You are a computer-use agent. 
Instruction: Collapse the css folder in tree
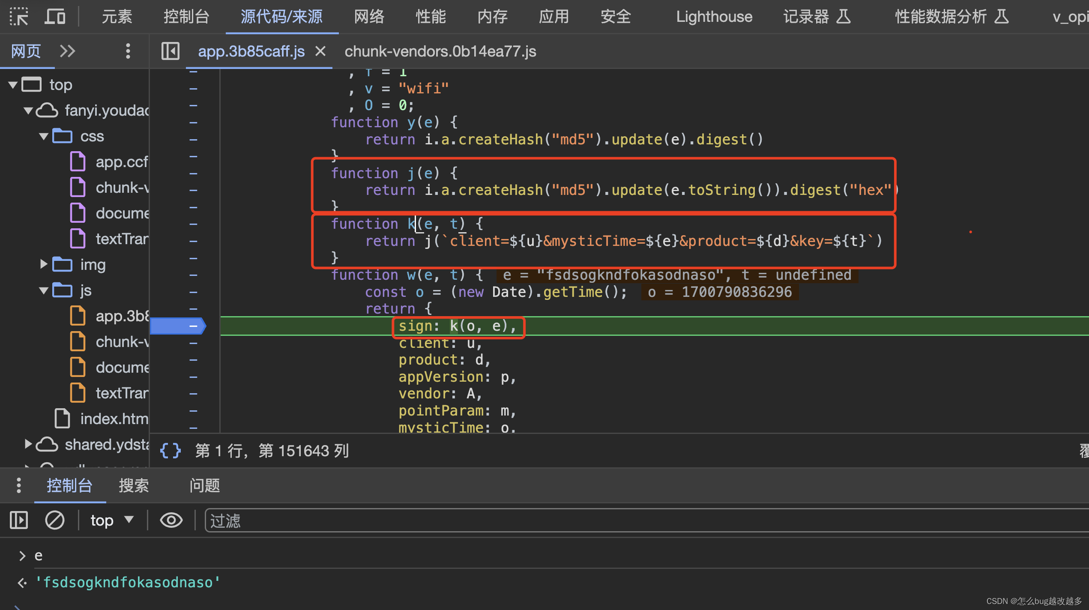pyautogui.click(x=43, y=136)
